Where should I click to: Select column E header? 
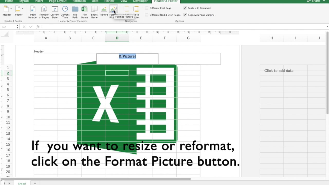[141, 38]
